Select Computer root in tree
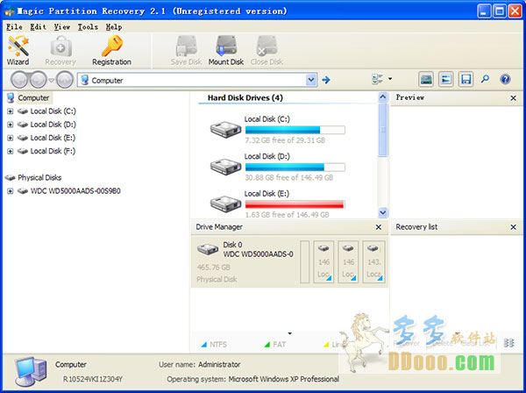 33,98
